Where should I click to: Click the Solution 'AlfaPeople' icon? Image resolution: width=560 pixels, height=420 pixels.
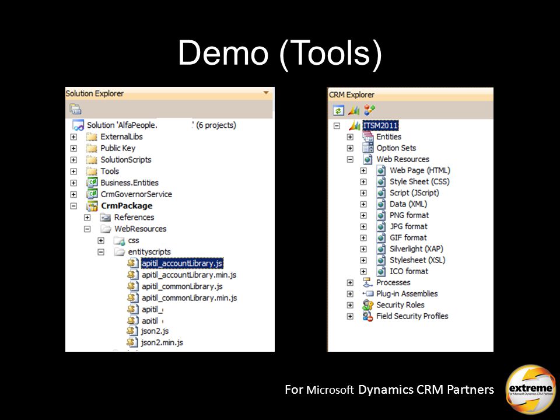[78, 125]
